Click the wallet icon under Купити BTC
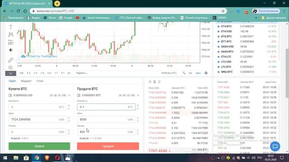Image resolution: width=289 pixels, height=162 pixels. [10, 95]
